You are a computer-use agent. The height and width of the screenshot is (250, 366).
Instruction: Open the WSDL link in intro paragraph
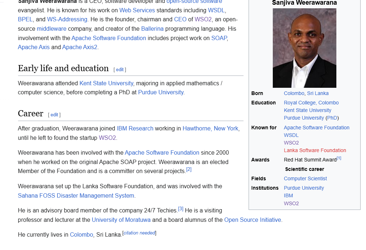(216, 10)
